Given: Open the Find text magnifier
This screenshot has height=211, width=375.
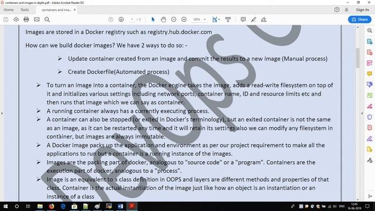Looking at the screenshot, I should click(x=47, y=19).
